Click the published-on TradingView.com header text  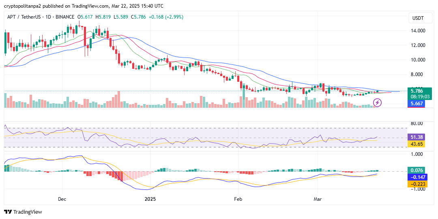[84, 6]
